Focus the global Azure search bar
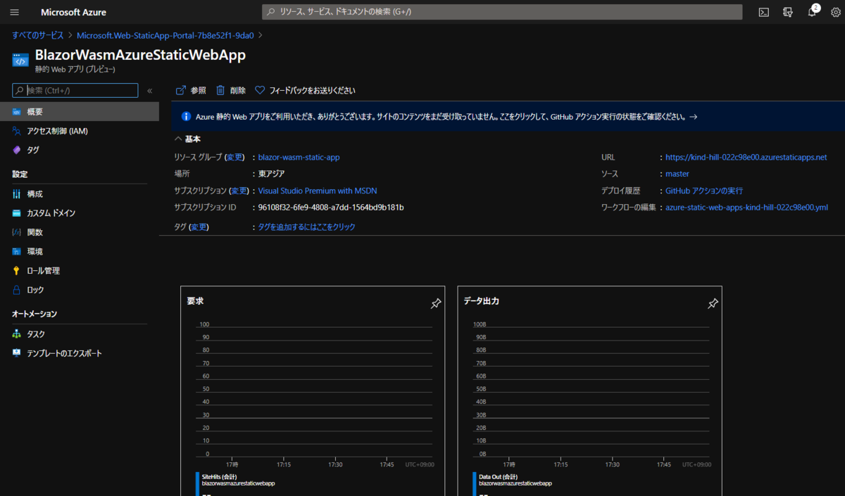Image resolution: width=845 pixels, height=496 pixels. coord(502,12)
